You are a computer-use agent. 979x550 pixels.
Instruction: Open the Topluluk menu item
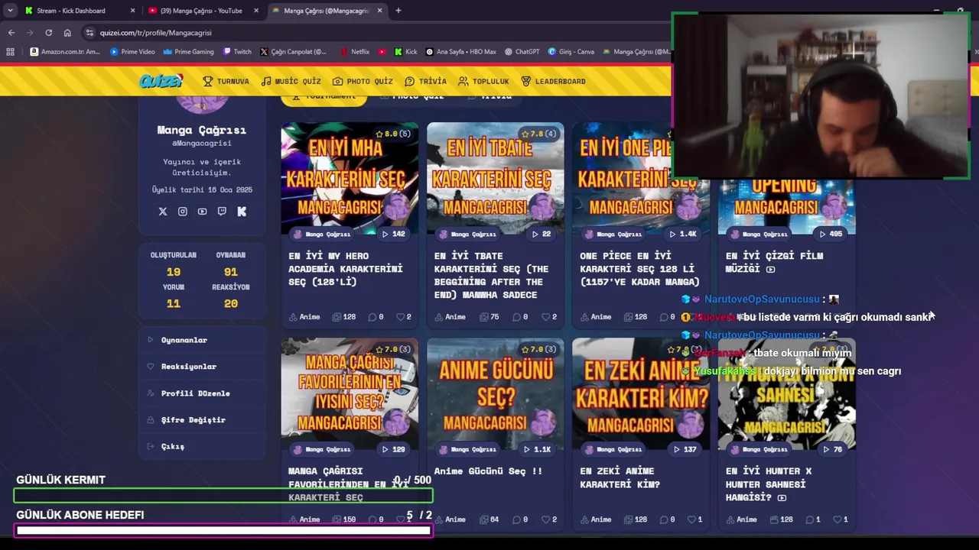483,81
